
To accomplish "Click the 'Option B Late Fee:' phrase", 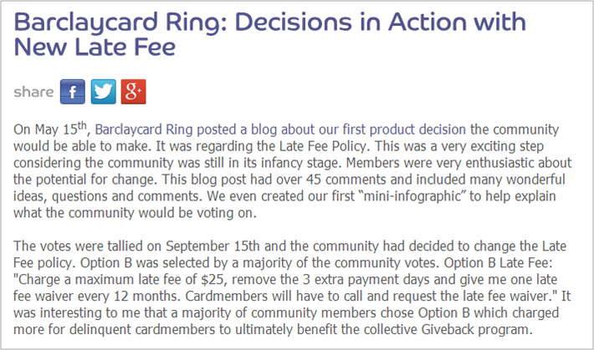I will [x=498, y=262].
